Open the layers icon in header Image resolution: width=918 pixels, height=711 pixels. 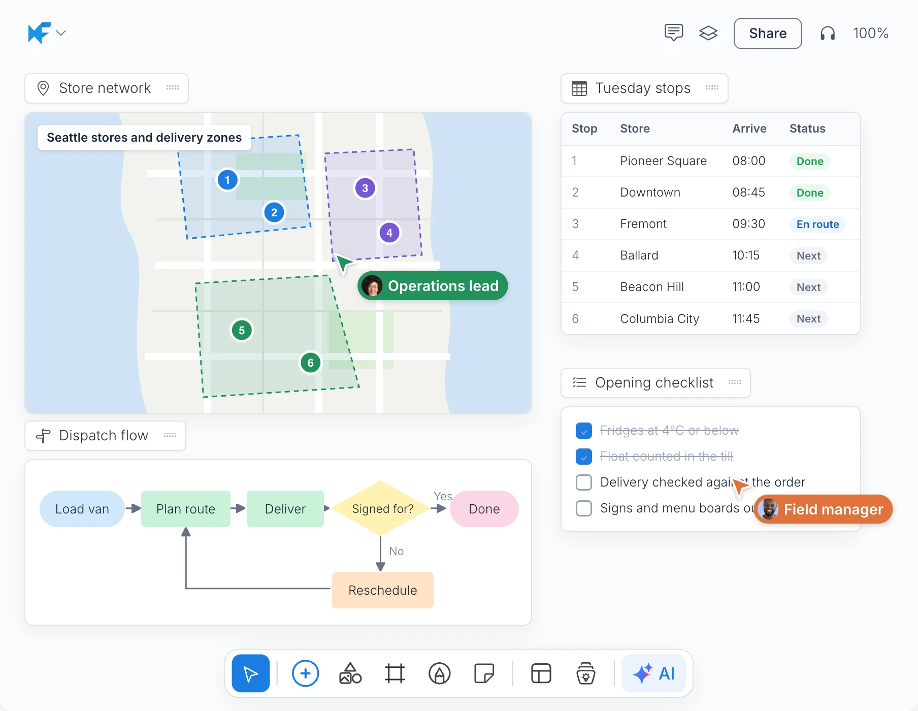tap(708, 33)
